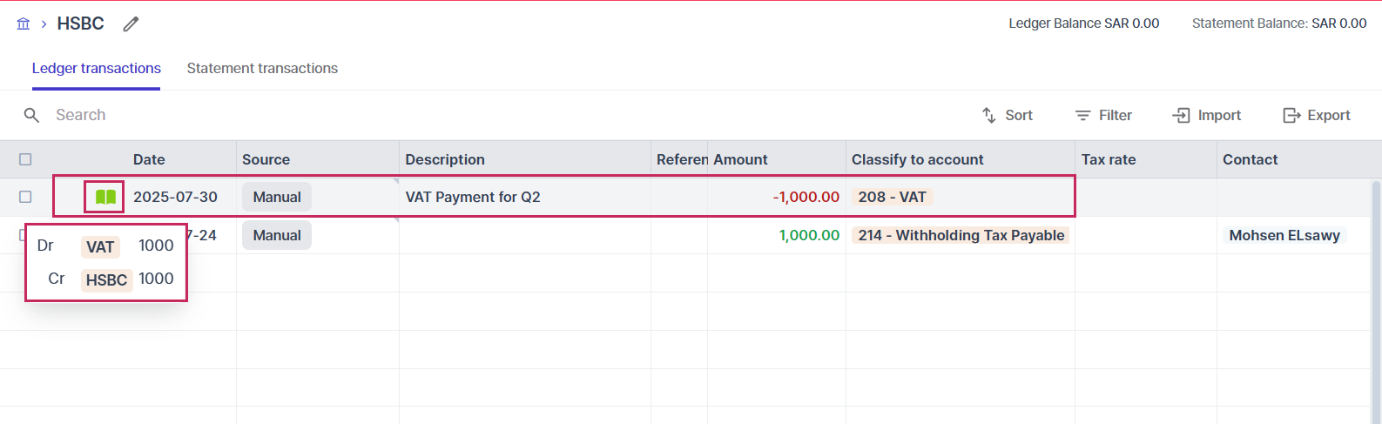Image resolution: width=1382 pixels, height=424 pixels.
Task: Click the bank home breadcrumb icon
Action: click(24, 24)
